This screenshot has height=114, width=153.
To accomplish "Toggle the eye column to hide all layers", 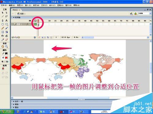I will click(x=30, y=21).
